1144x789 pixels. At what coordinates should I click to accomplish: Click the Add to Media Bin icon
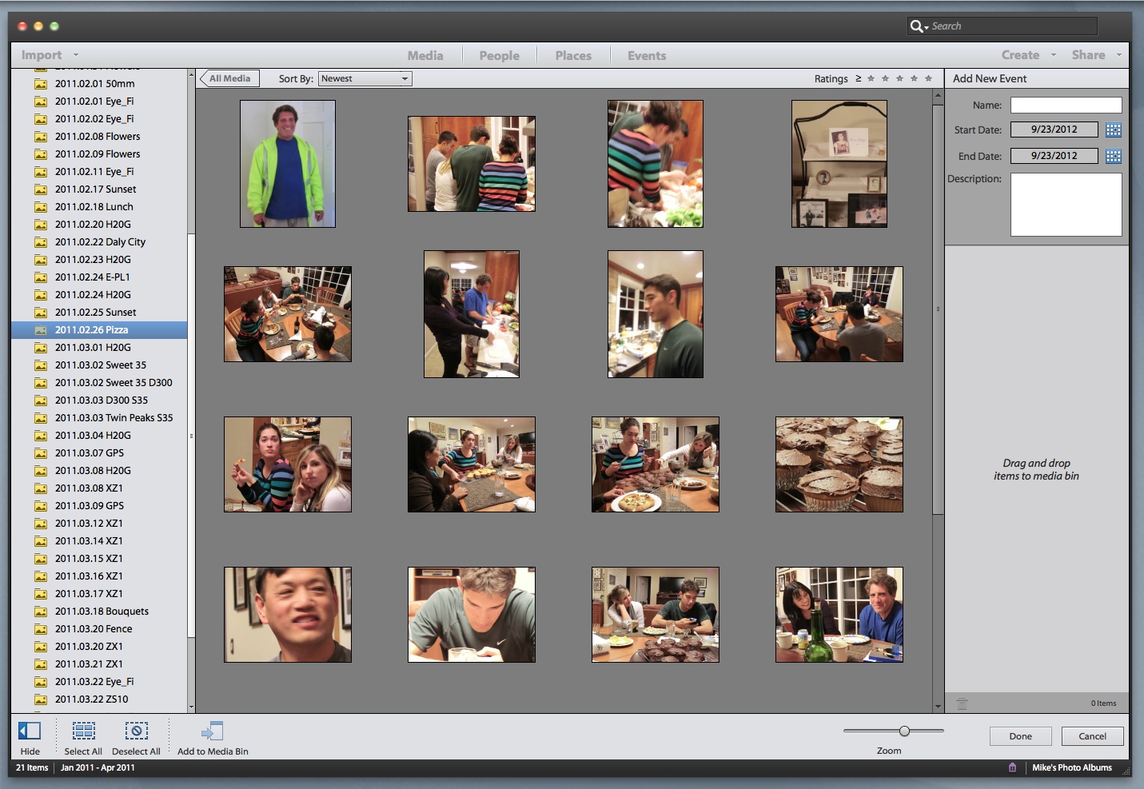tap(212, 731)
